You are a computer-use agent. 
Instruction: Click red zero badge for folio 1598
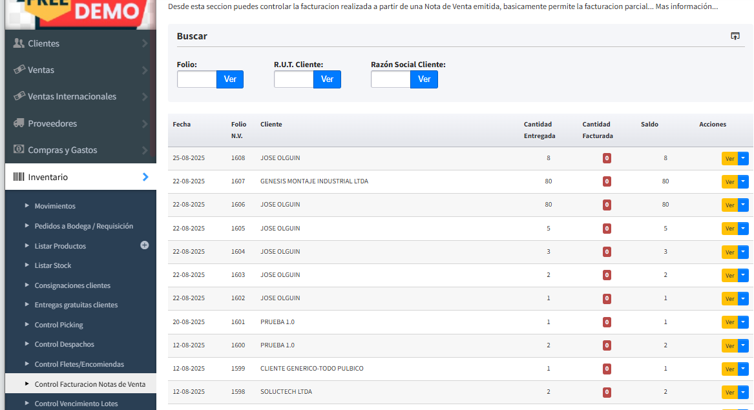[x=607, y=392]
